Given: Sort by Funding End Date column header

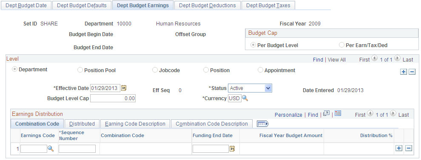Looking at the screenshot, I should (213, 135).
